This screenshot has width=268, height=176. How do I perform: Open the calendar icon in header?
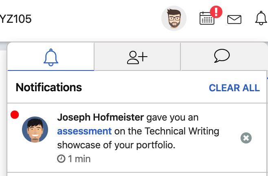click(207, 18)
